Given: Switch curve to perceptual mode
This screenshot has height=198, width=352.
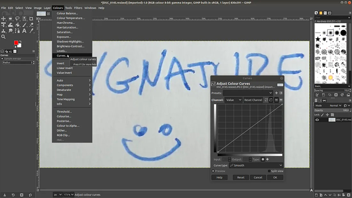Looking at the screenshot, I should click(271, 100).
